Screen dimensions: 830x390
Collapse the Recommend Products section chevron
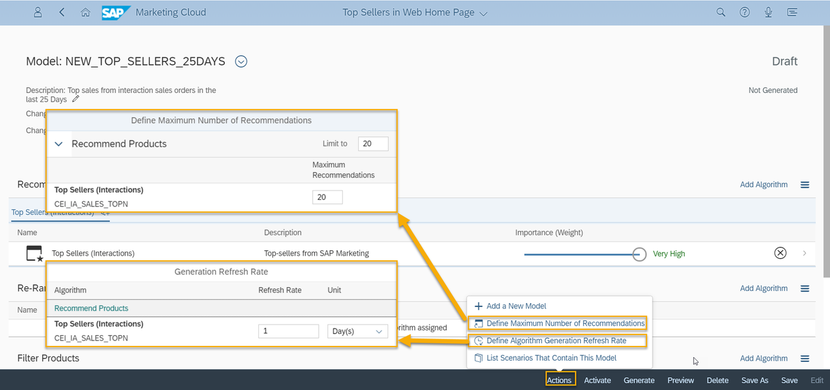(59, 144)
